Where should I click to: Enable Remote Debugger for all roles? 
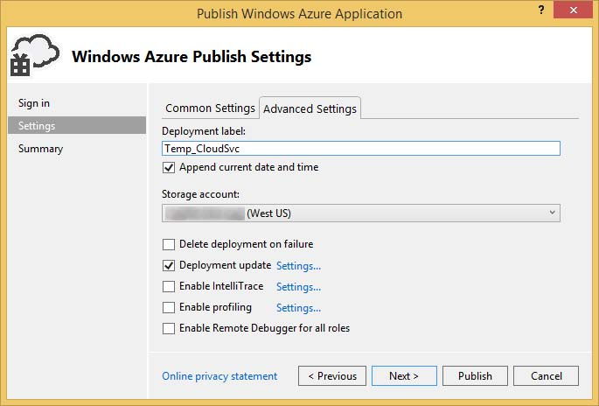tap(170, 328)
